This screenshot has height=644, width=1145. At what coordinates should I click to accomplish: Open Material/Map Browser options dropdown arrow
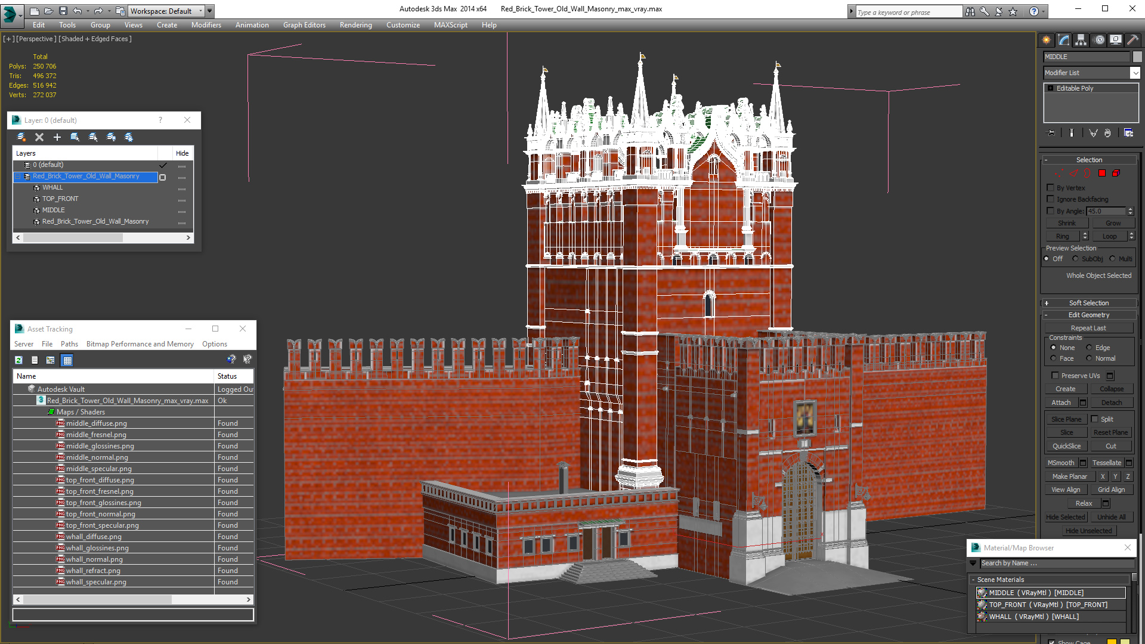(x=973, y=563)
